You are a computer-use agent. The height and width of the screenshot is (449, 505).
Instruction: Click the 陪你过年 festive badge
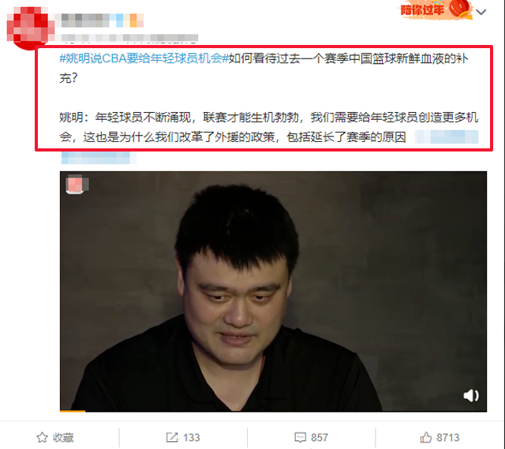435,9
